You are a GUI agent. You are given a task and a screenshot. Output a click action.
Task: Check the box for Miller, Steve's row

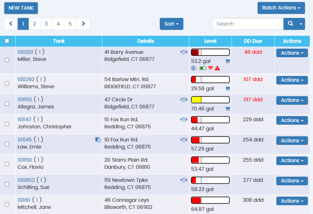point(7,60)
